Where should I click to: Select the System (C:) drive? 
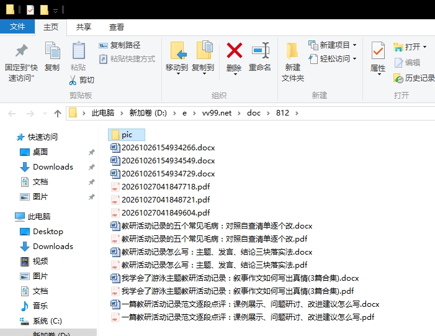(41, 321)
